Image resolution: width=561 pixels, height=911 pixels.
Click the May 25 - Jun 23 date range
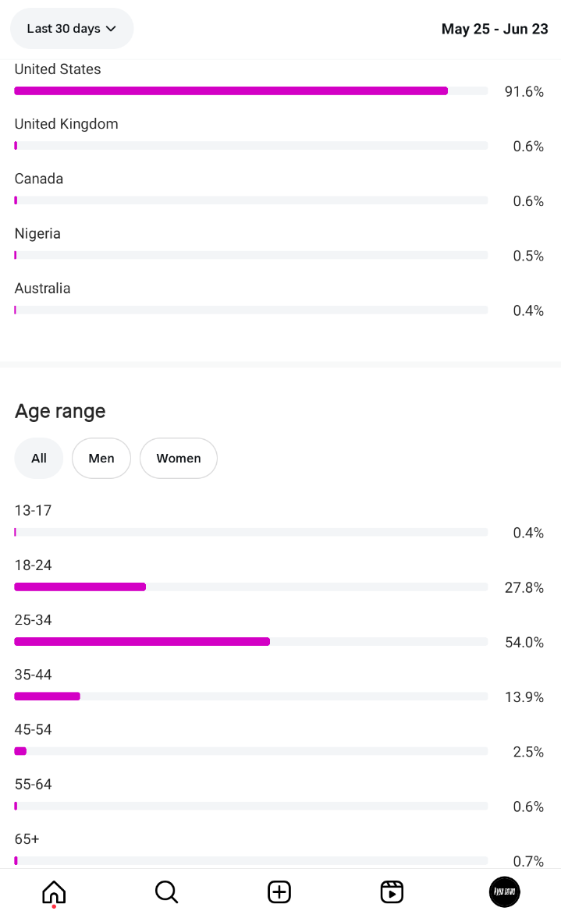(x=495, y=29)
